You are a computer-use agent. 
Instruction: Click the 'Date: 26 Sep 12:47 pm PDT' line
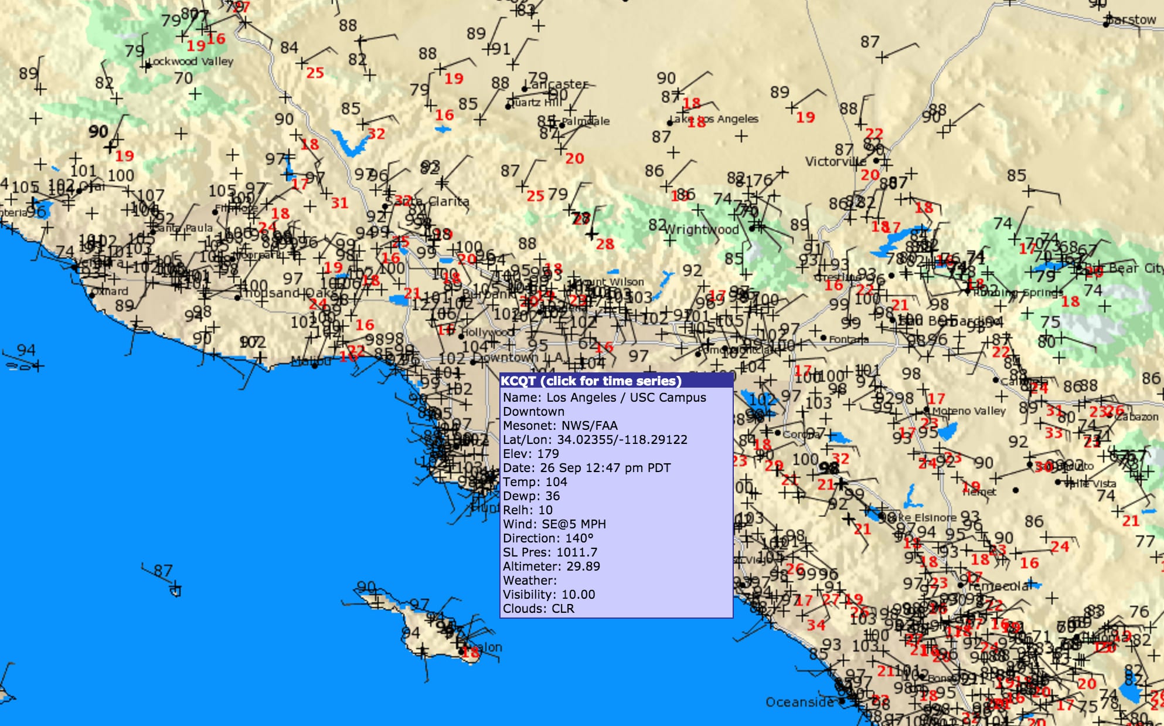tap(587, 468)
